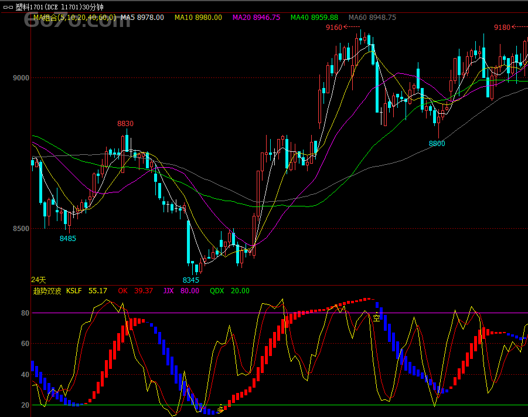
Task: Select the 8800 low price label
Action: click(437, 144)
